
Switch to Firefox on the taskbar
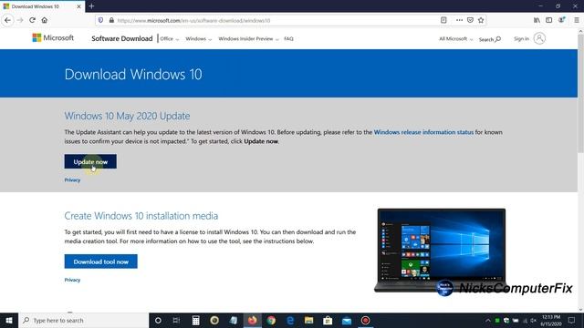click(x=253, y=320)
